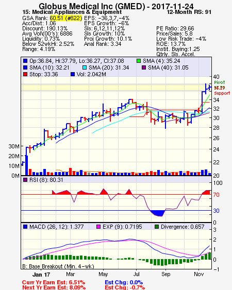Image resolution: width=232 pixels, height=290 pixels.
Task: Click the Avg Vol(00's): 6886 value
Action: [47, 33]
